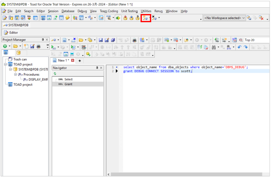Click the green Refresh icon in Navigator
Viewport: 271px width, 177px height.
55,74
